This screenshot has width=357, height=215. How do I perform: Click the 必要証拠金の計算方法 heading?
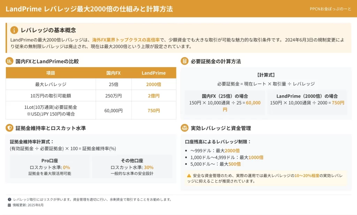(215, 61)
